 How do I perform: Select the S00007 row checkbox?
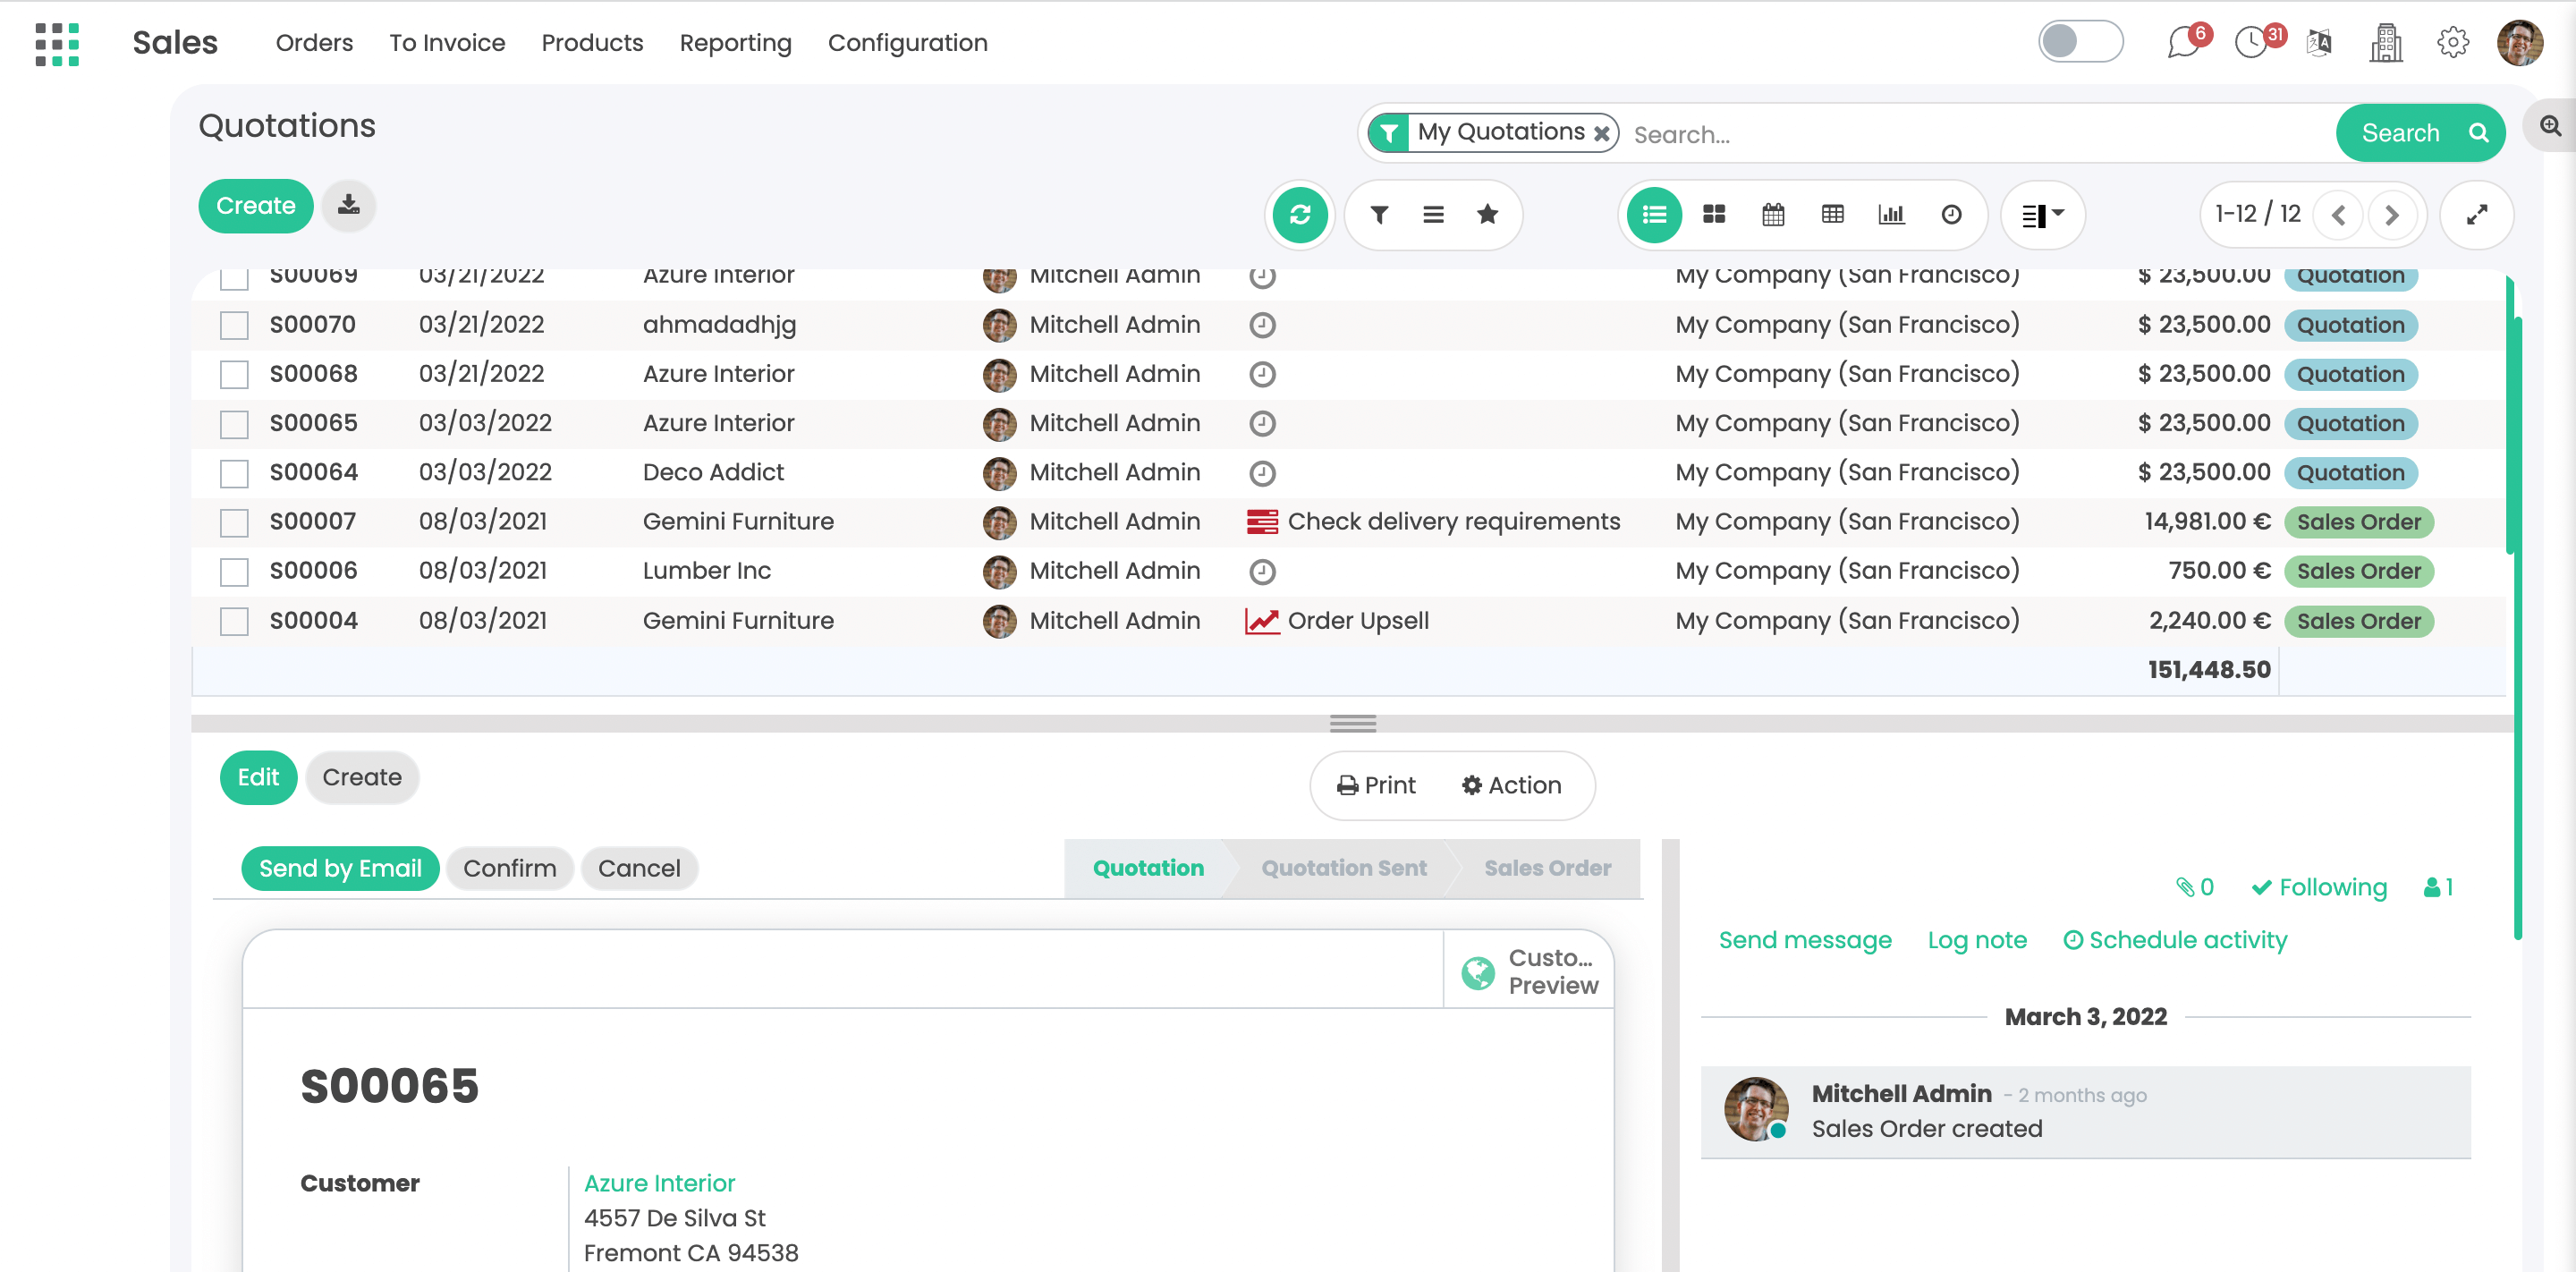tap(234, 522)
